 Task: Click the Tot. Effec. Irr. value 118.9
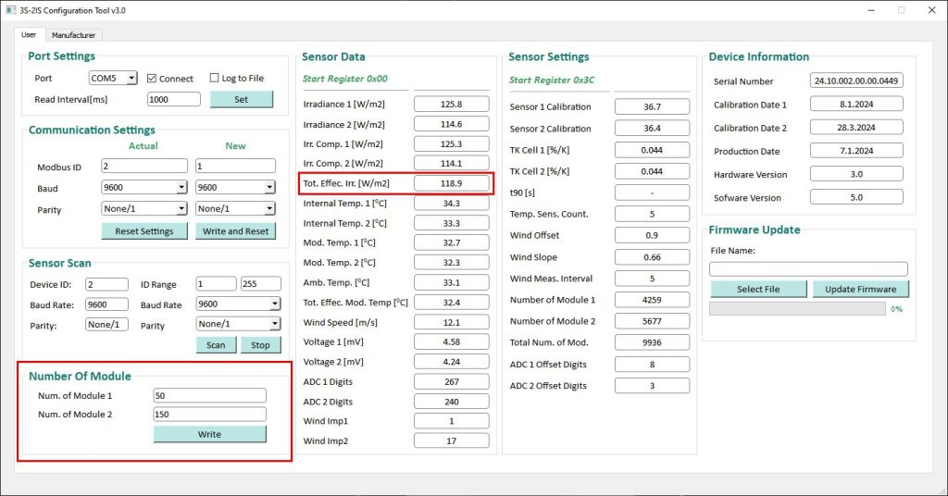point(452,183)
